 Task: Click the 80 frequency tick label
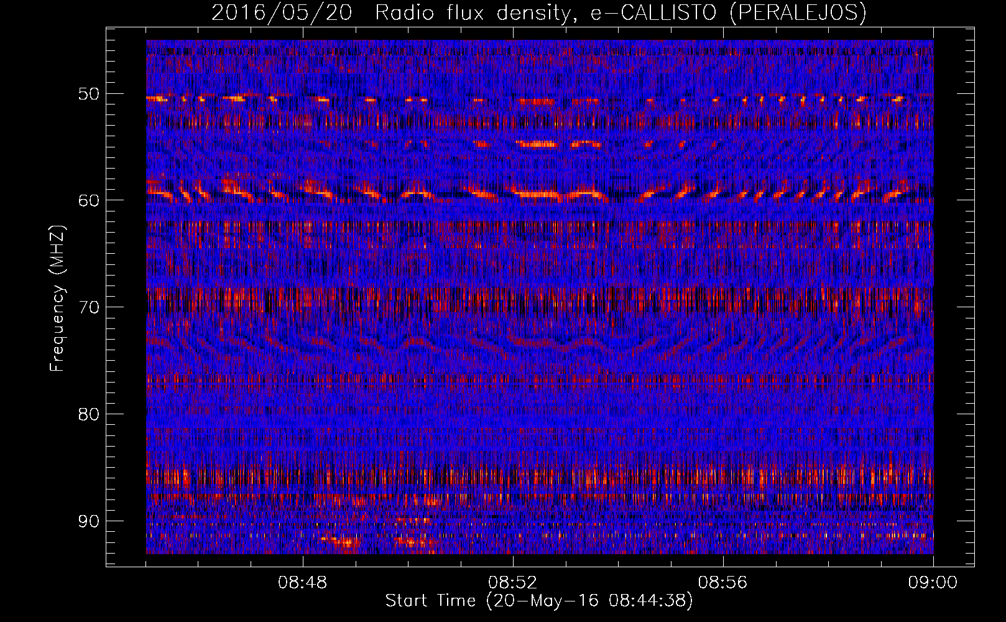click(x=89, y=414)
